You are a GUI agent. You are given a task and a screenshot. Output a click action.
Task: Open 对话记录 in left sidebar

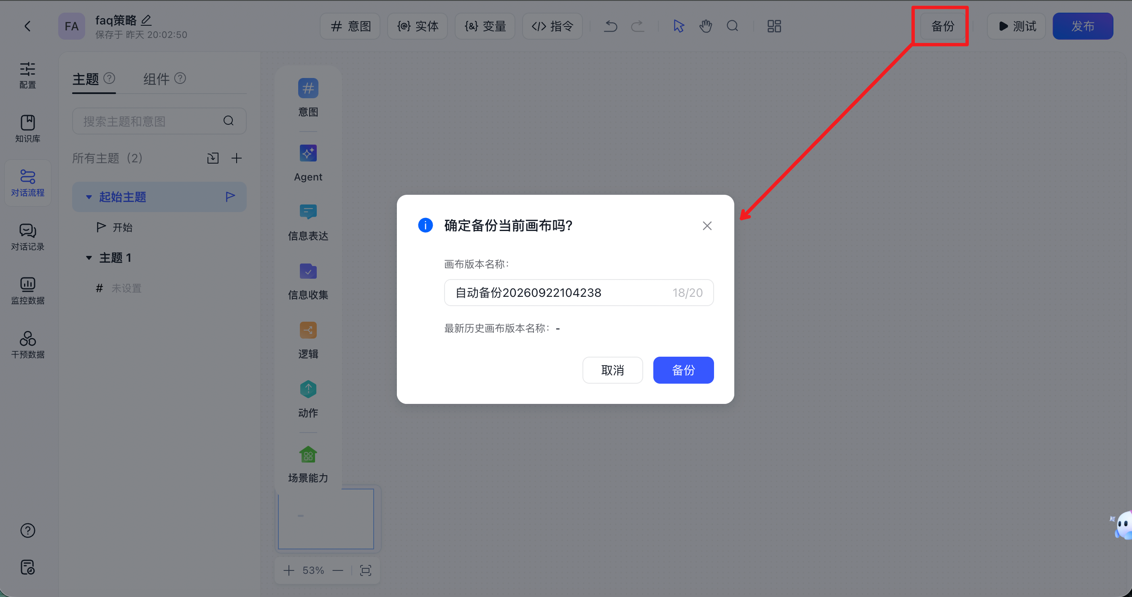28,237
